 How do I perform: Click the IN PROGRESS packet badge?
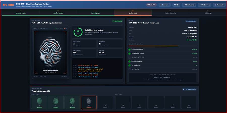(191, 21)
